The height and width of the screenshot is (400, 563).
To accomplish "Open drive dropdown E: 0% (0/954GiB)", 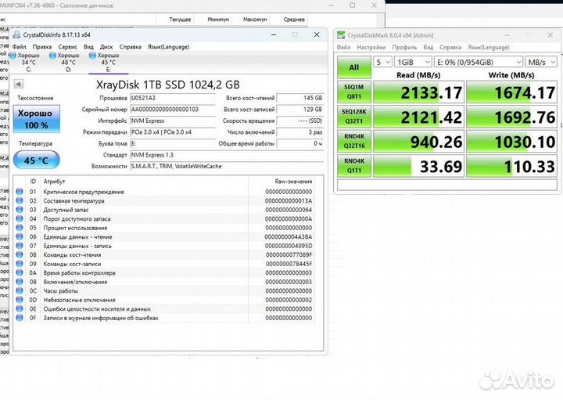I will [479, 62].
